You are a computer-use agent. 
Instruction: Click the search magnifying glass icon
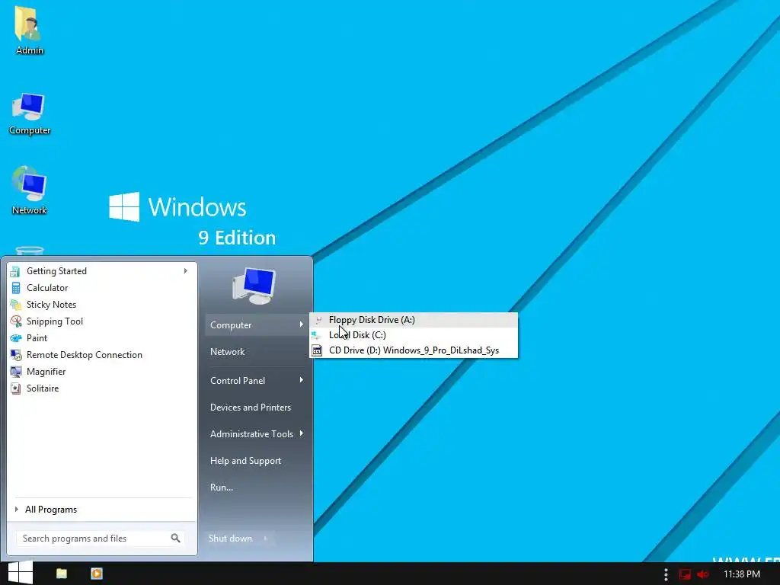click(x=176, y=539)
